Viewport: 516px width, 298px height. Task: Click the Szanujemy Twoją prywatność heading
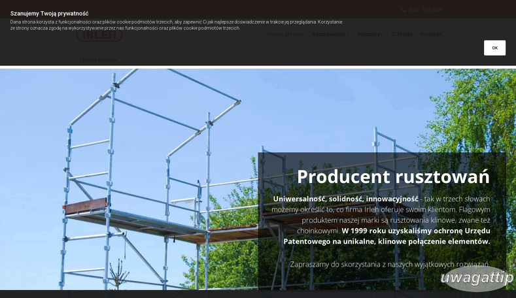(49, 14)
